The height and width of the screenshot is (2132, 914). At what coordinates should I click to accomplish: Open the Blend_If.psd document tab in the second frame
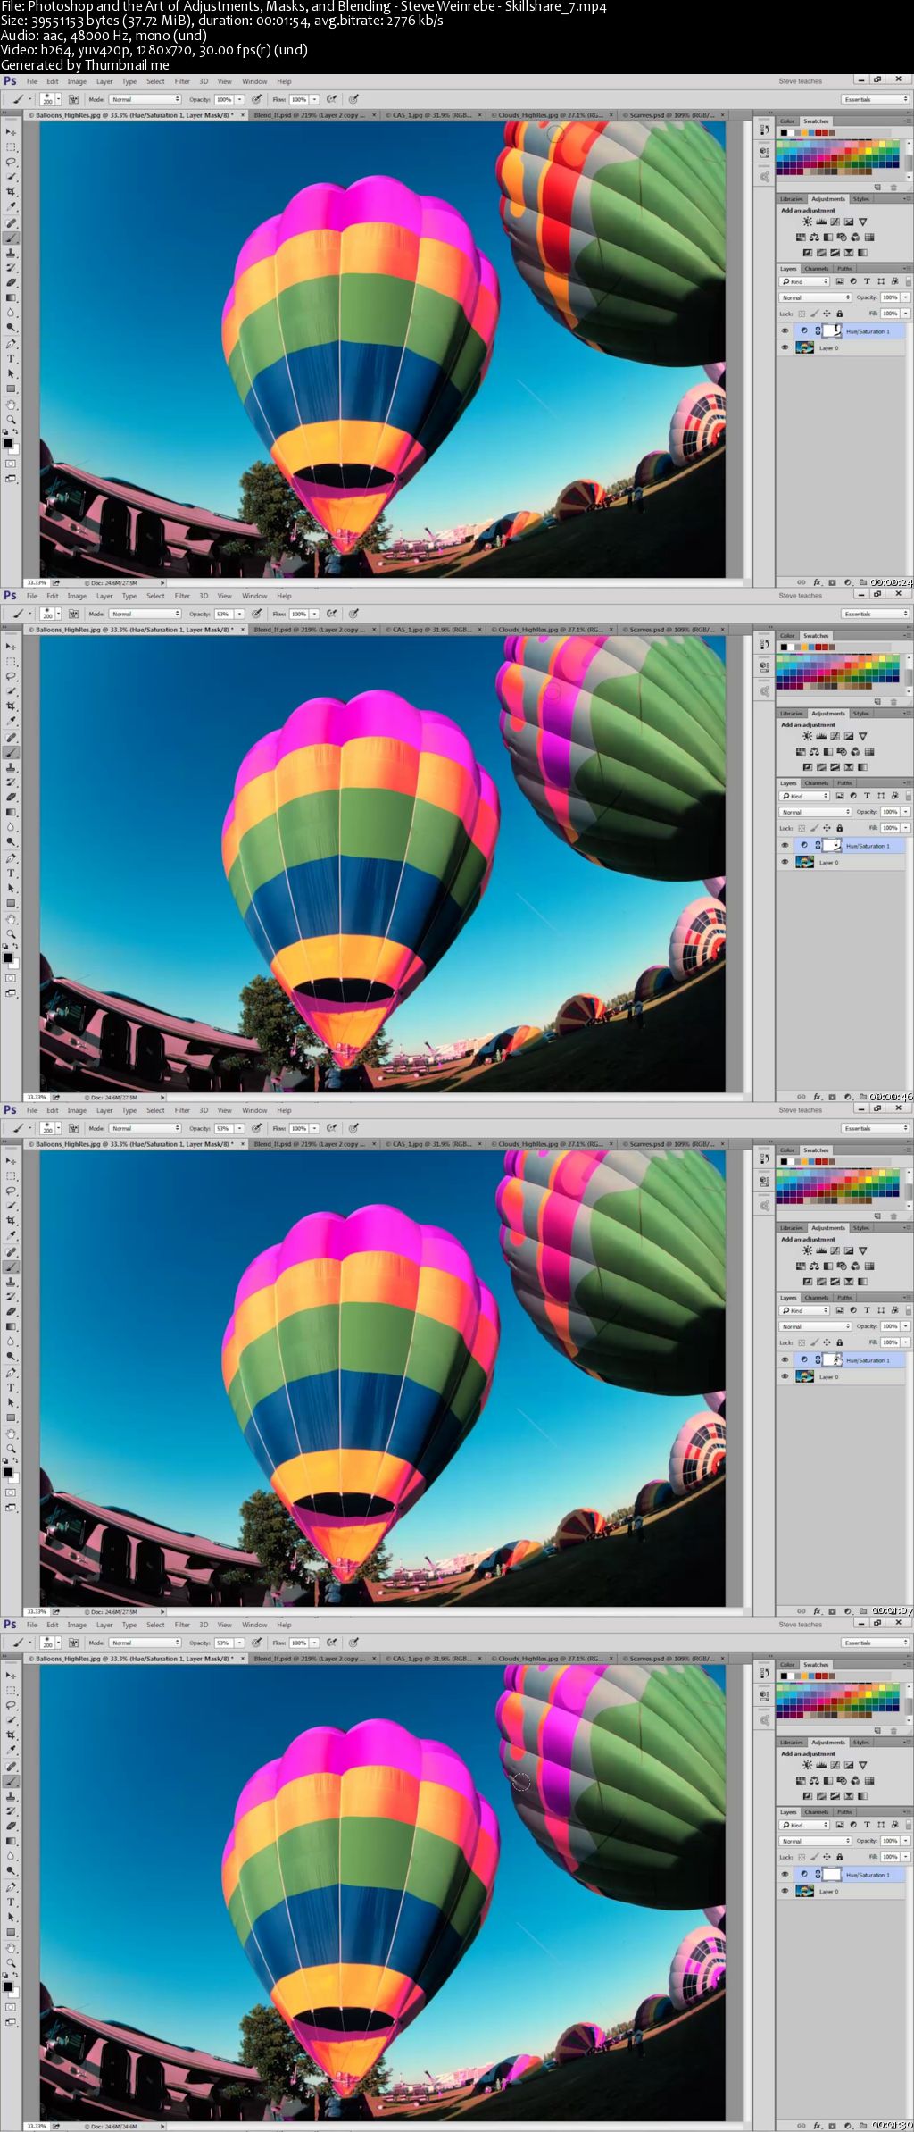(x=309, y=630)
